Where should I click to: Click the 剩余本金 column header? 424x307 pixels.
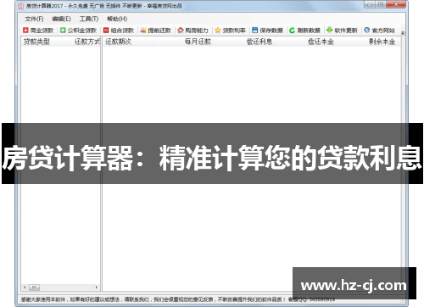(x=367, y=42)
